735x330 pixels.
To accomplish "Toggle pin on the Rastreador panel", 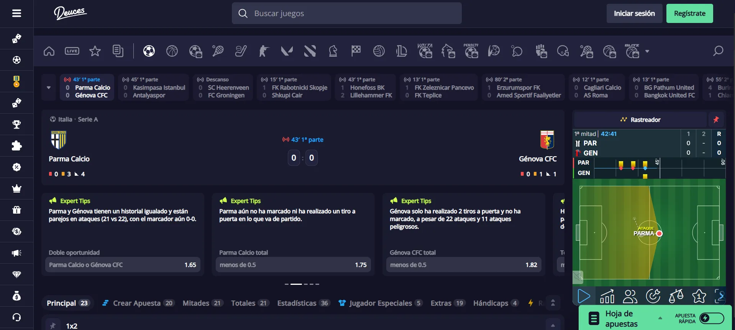I will [716, 119].
